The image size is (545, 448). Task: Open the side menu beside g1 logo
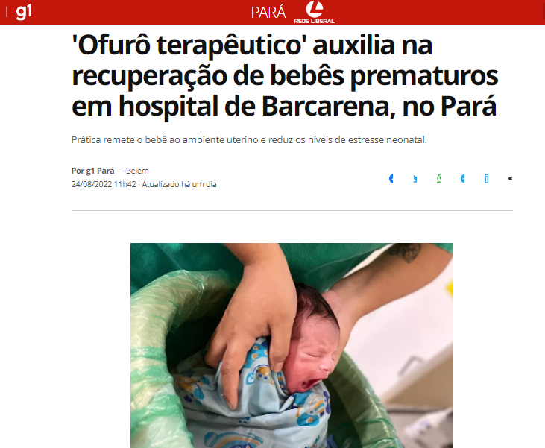(x=6, y=12)
